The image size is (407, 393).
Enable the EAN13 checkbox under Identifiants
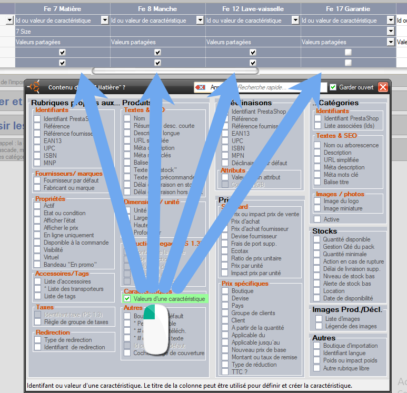pyautogui.click(x=37, y=141)
